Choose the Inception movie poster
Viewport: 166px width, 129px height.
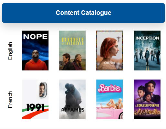point(147,50)
